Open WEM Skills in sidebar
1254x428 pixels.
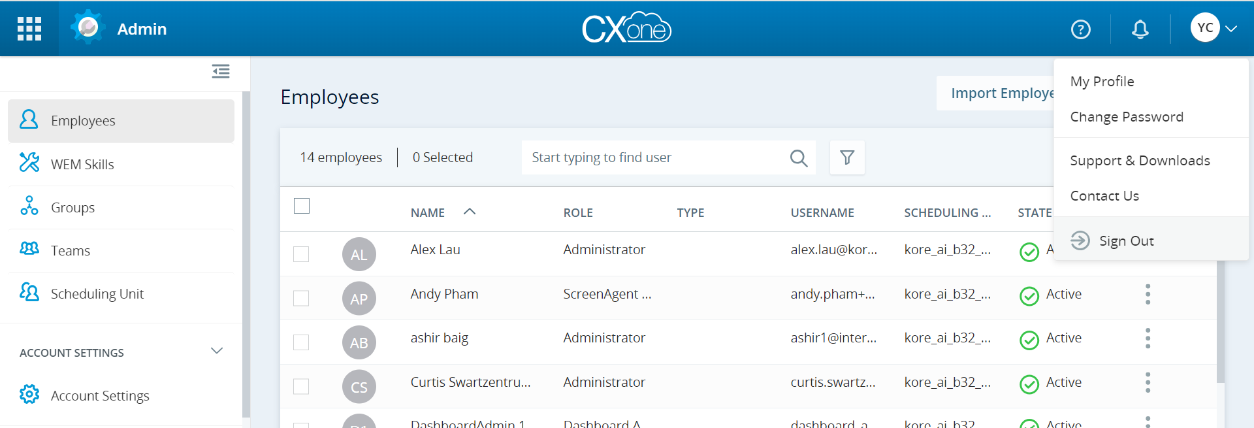[82, 165]
